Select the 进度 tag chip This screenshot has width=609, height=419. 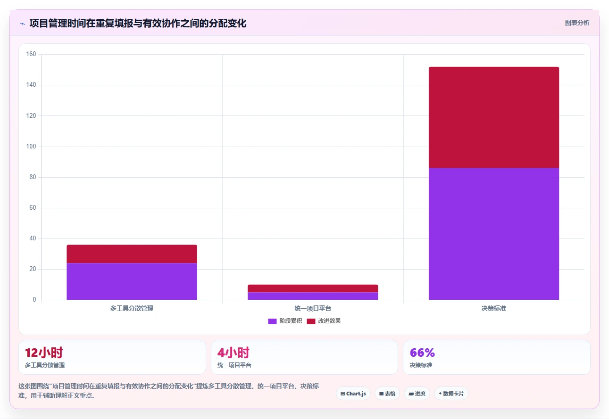click(x=417, y=394)
